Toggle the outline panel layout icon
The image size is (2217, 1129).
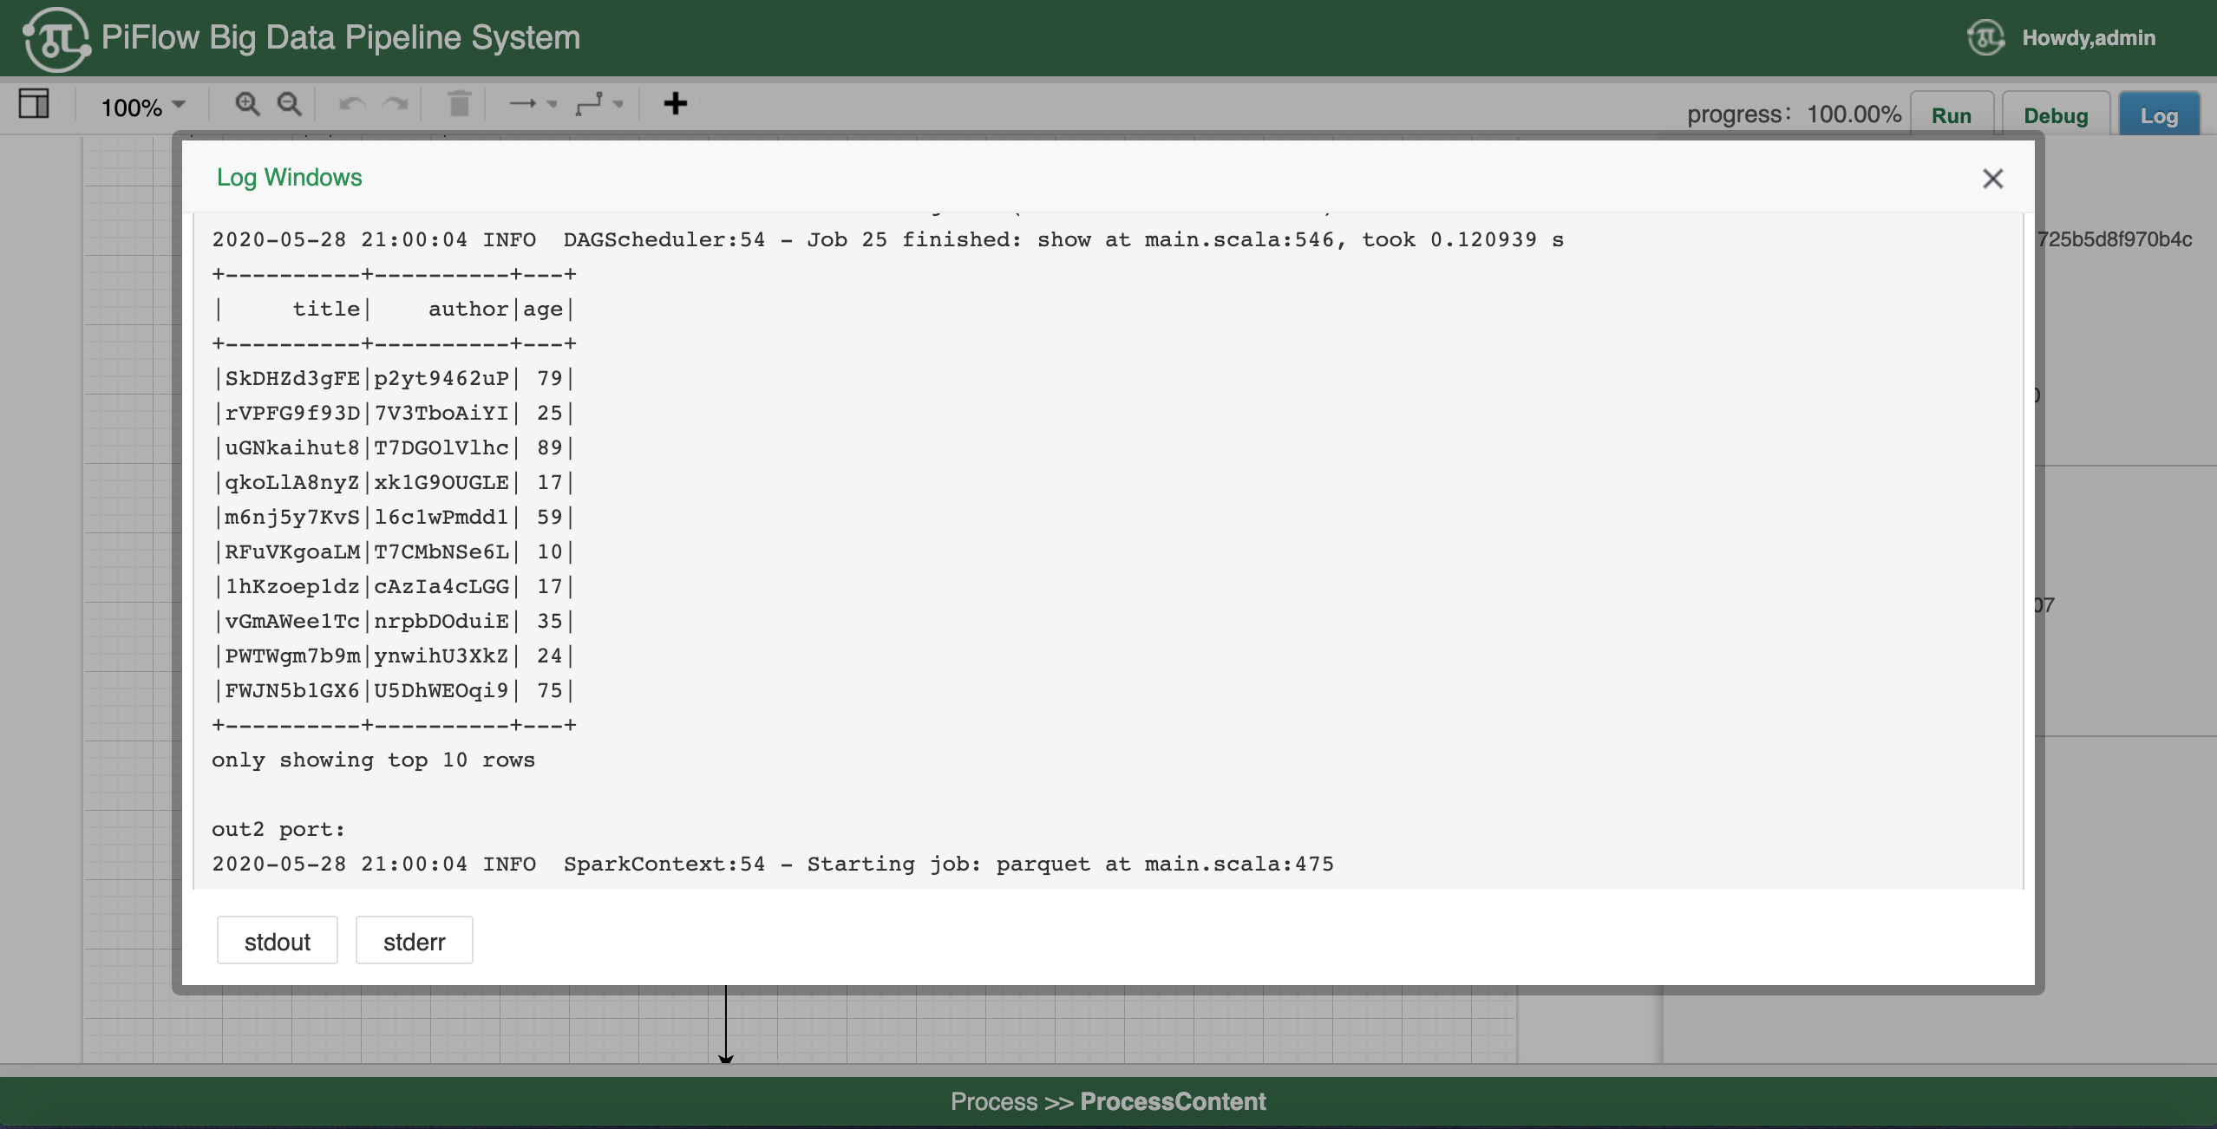click(34, 104)
